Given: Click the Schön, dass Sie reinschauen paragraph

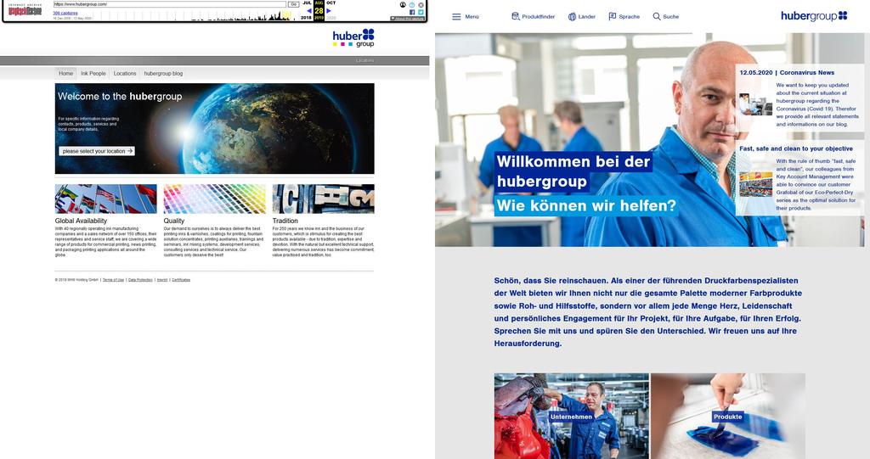Looking at the screenshot, I should [648, 312].
